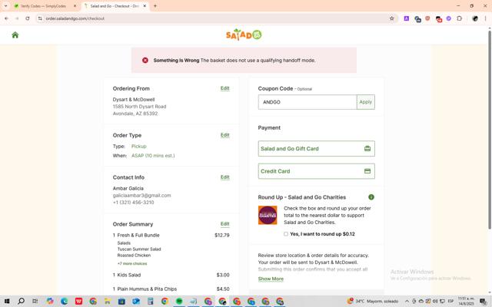Open the browser Extensions puzzle icon
492x307 pixels.
[460, 18]
